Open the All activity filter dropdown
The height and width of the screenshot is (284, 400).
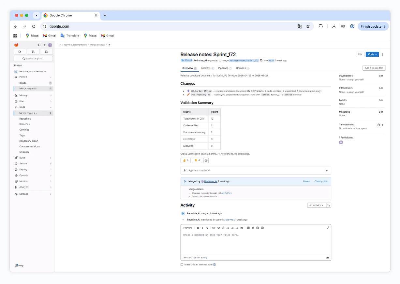[x=316, y=205]
